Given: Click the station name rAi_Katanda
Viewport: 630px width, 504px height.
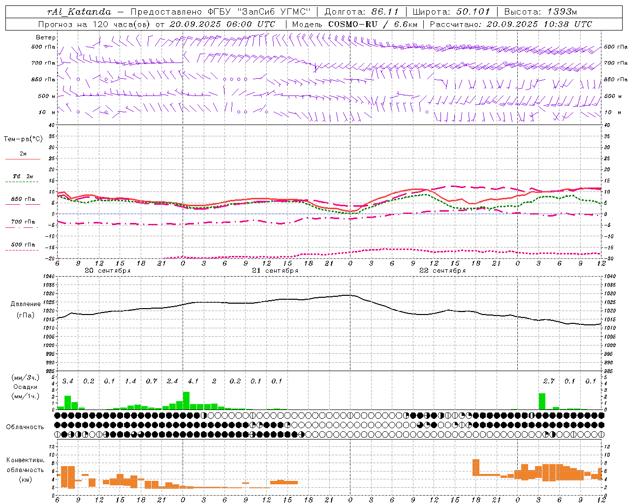Looking at the screenshot, I should point(79,12).
